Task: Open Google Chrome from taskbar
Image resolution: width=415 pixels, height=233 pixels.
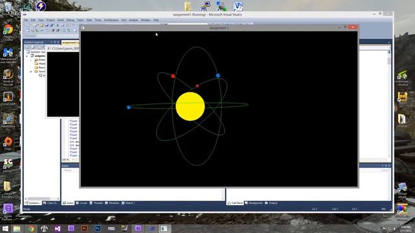Action: click(x=30, y=228)
